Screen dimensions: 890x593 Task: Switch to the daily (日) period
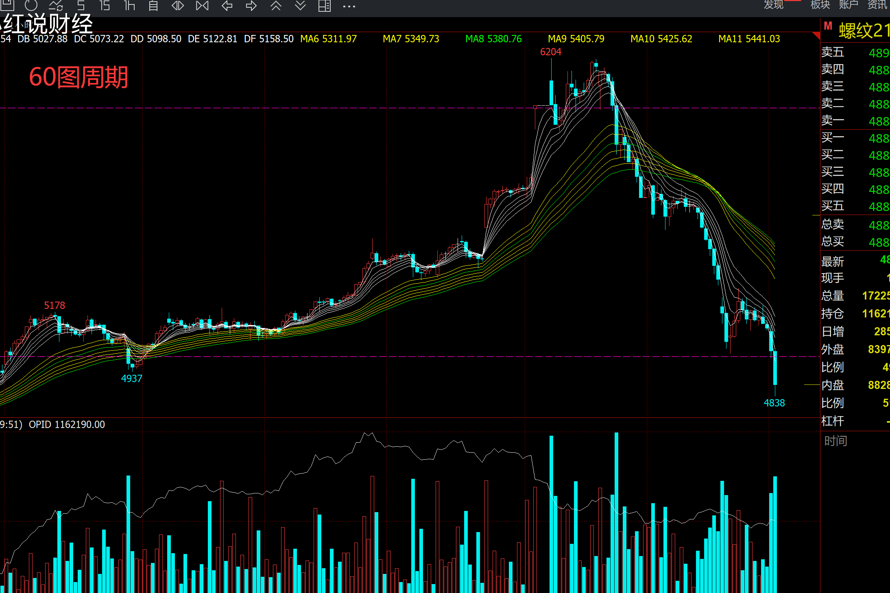[153, 5]
